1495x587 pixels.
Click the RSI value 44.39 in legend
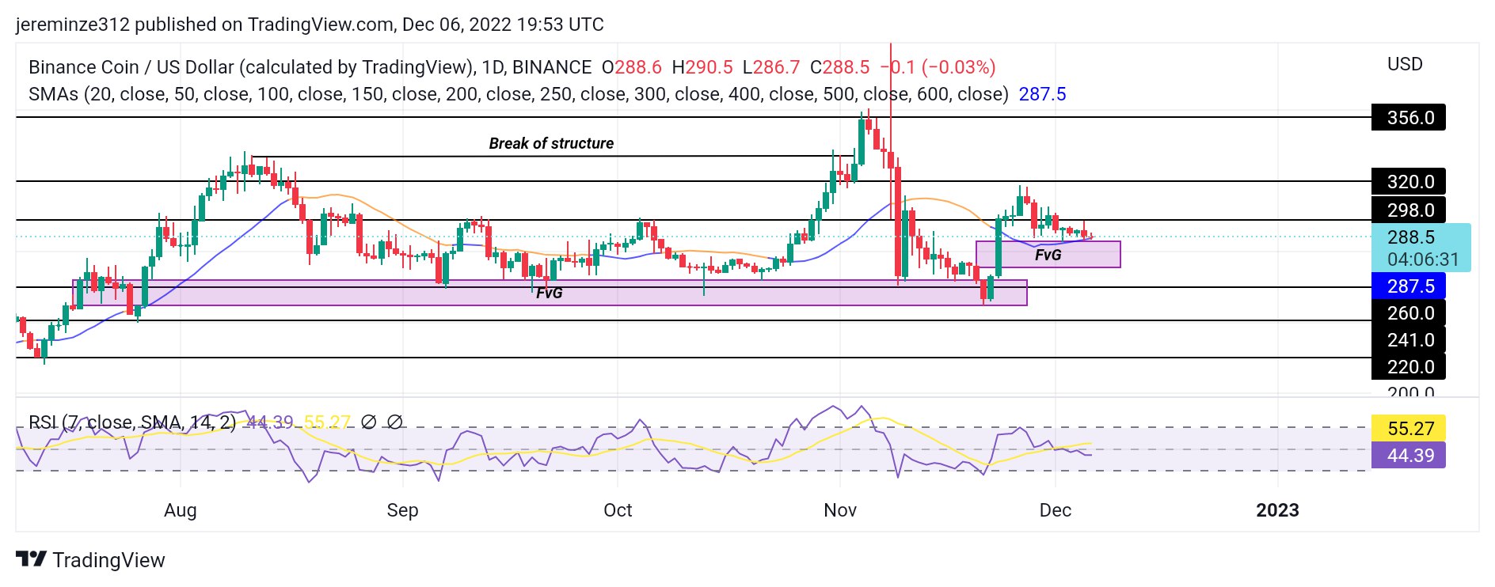click(270, 422)
